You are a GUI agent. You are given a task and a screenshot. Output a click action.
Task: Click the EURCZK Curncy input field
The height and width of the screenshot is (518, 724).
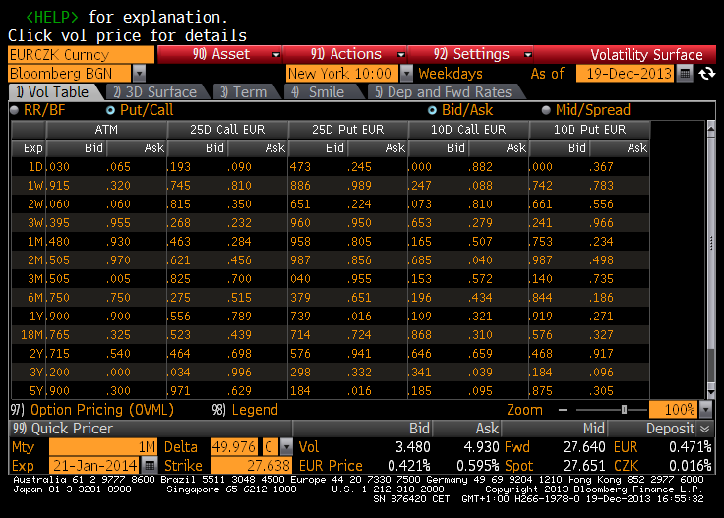[x=82, y=54]
